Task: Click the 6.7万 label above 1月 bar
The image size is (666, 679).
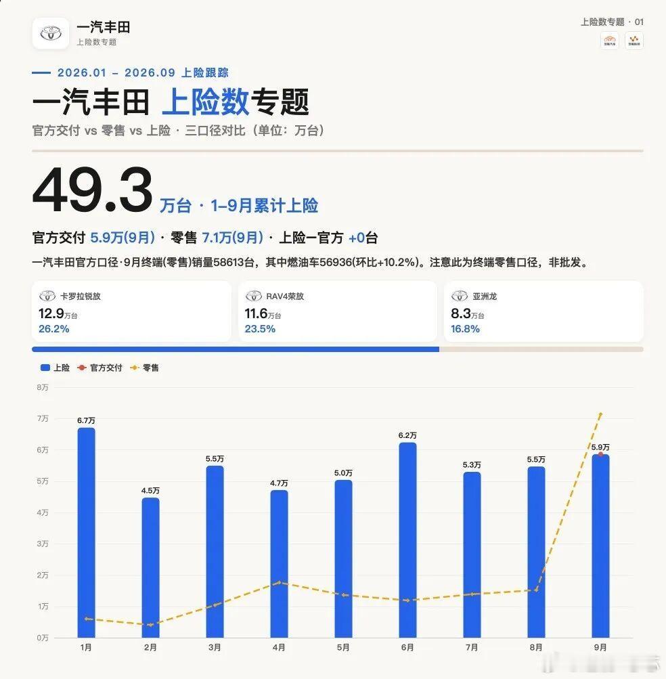Action: click(86, 420)
